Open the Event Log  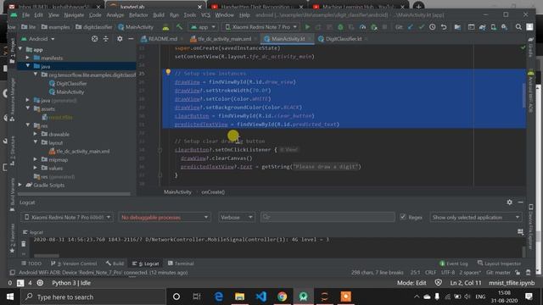point(454,263)
